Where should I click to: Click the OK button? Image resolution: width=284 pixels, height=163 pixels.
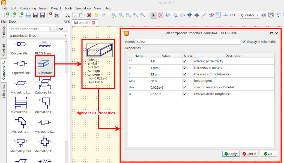(x=268, y=154)
